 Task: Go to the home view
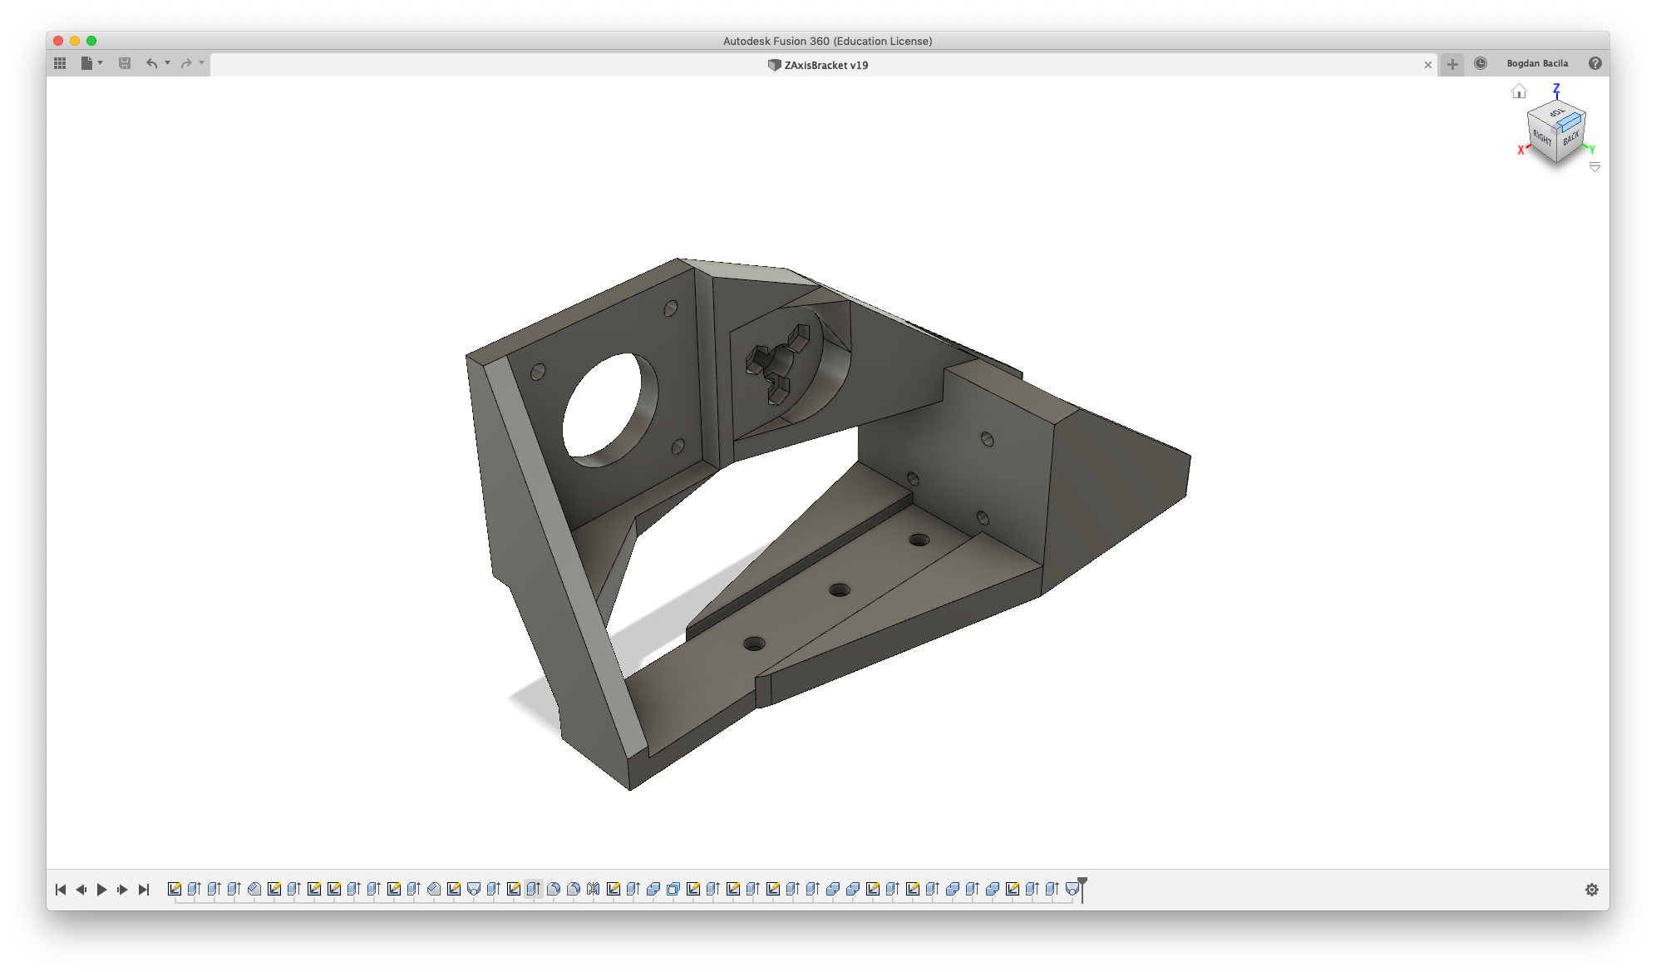point(1519,91)
